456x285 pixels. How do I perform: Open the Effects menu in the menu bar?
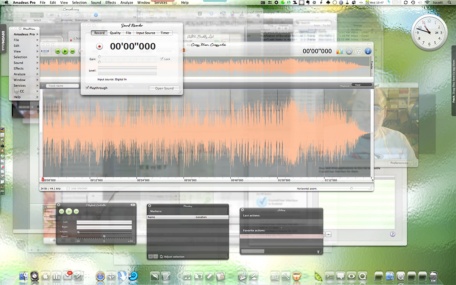pos(111,3)
